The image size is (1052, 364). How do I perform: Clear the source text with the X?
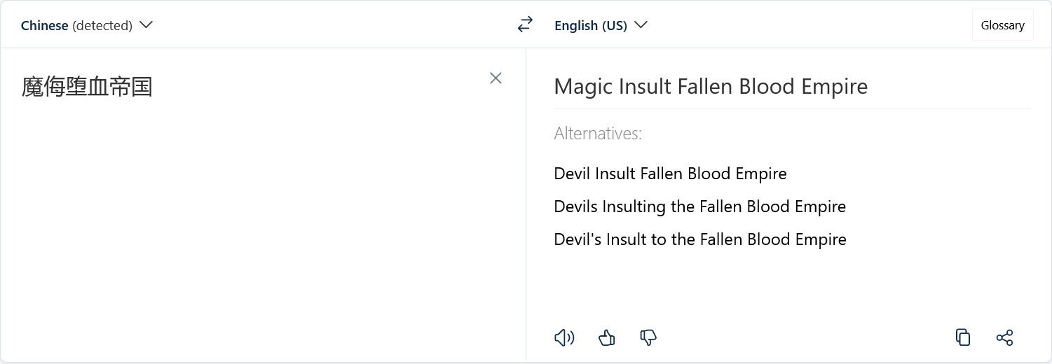pyautogui.click(x=496, y=78)
